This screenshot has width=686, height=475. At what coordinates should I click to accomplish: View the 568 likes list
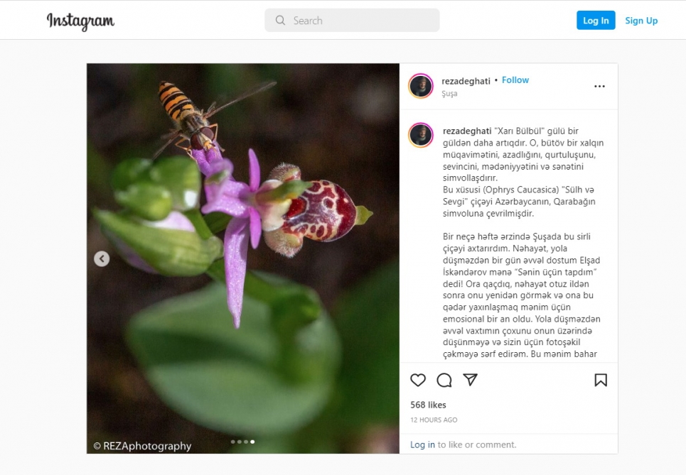pos(428,405)
